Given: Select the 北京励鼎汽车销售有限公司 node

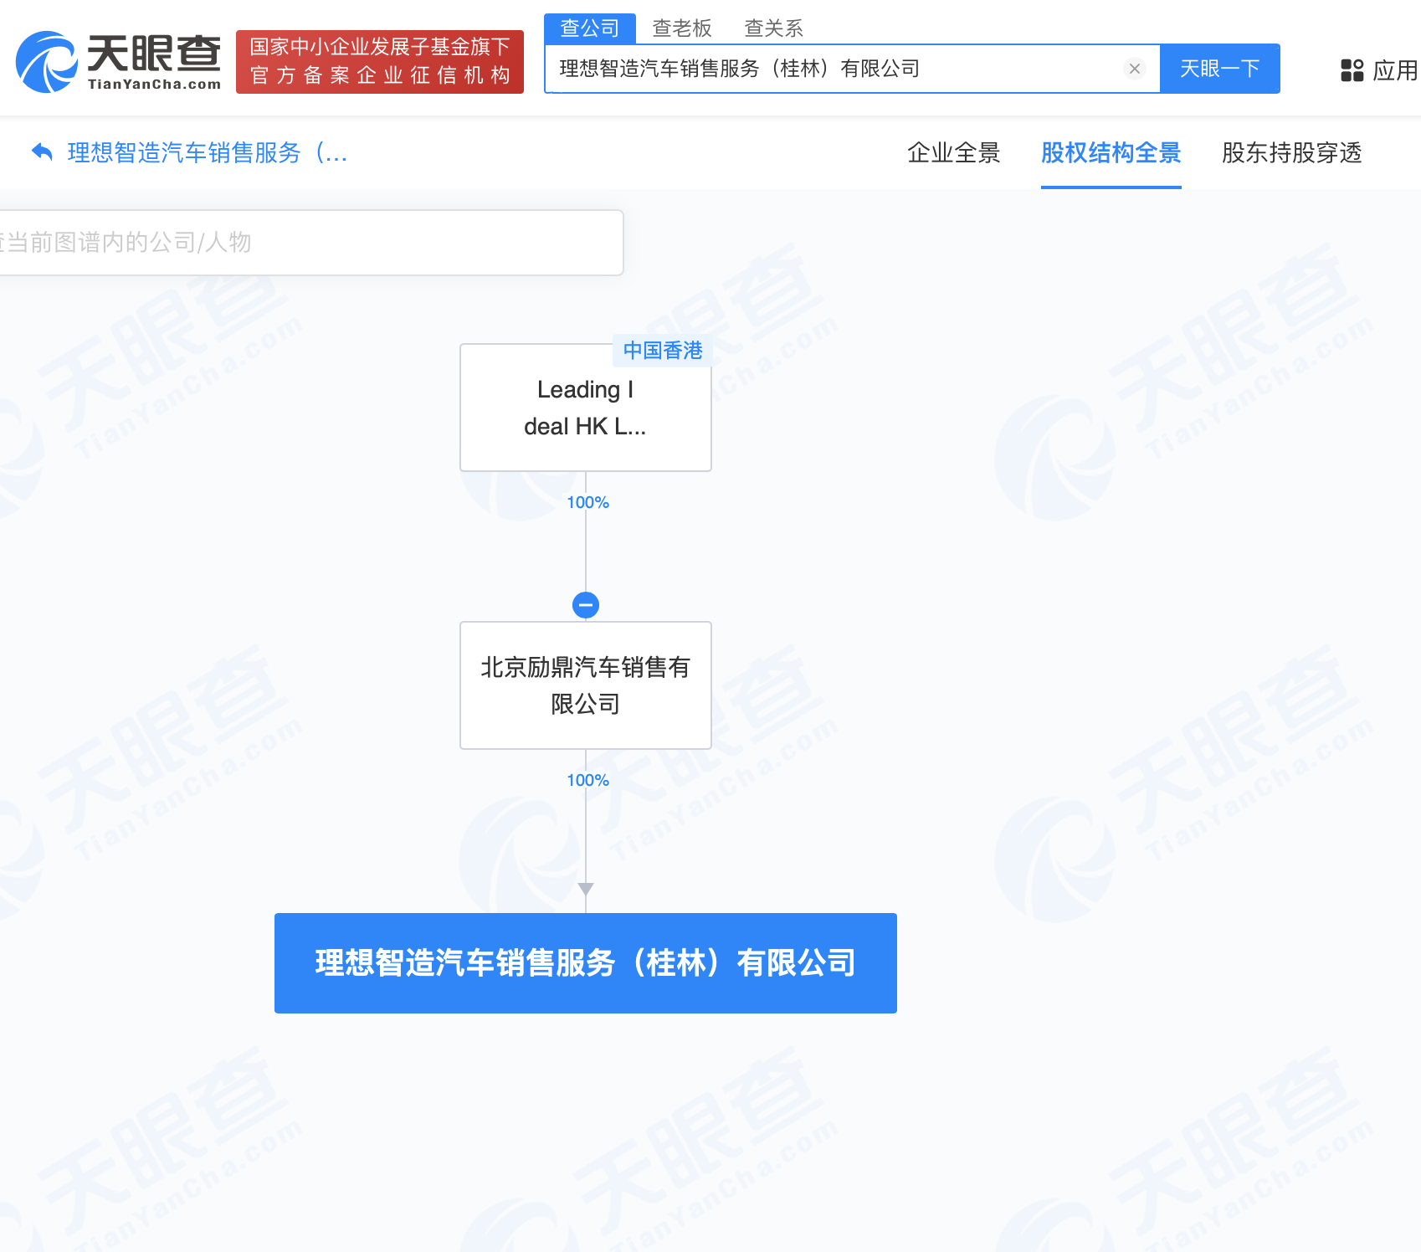Looking at the screenshot, I should (x=586, y=685).
